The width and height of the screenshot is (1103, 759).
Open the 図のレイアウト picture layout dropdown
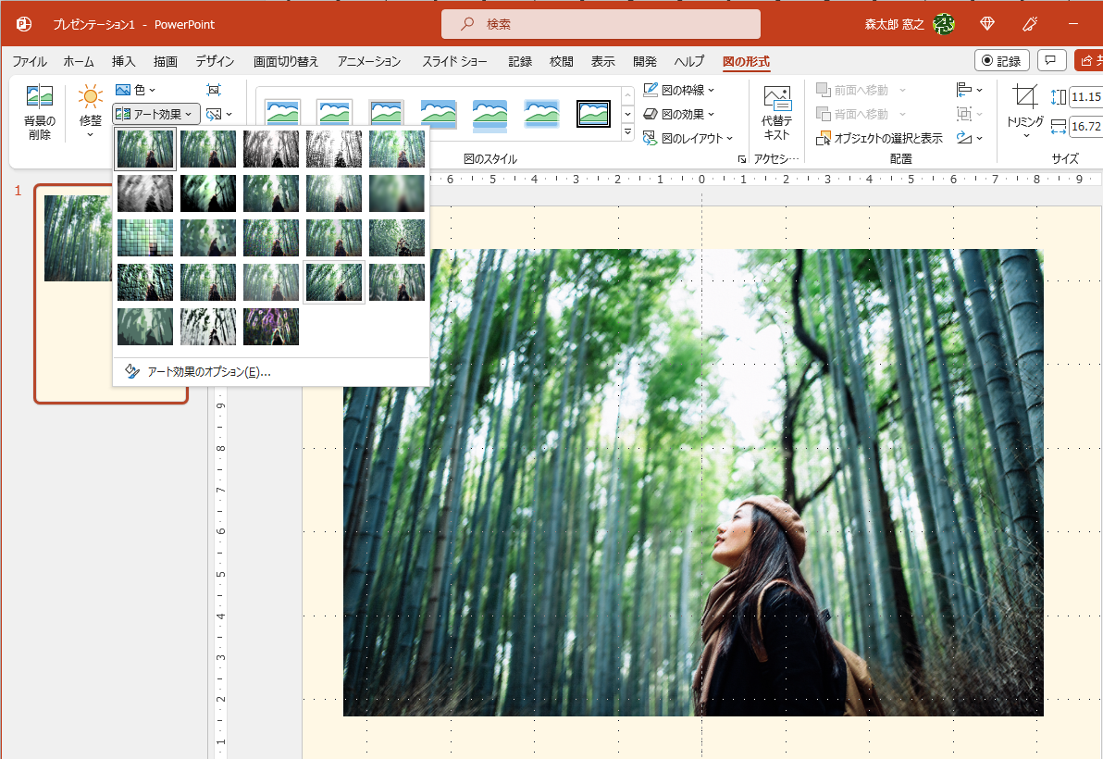pyautogui.click(x=688, y=138)
